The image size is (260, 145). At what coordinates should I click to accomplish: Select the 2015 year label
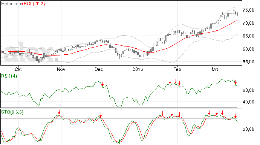point(138,69)
